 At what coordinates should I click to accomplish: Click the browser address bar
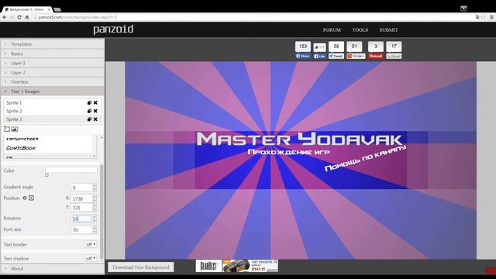[x=253, y=17]
